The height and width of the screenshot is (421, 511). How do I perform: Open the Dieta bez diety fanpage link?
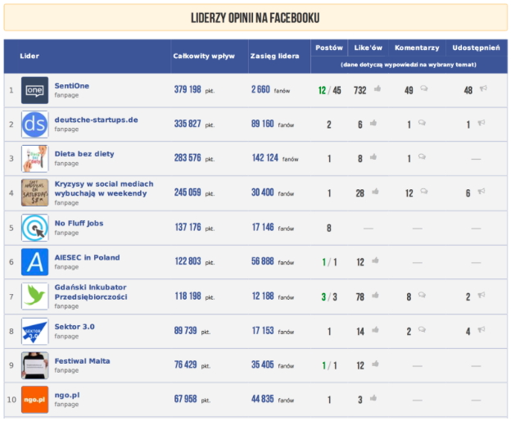pyautogui.click(x=84, y=153)
